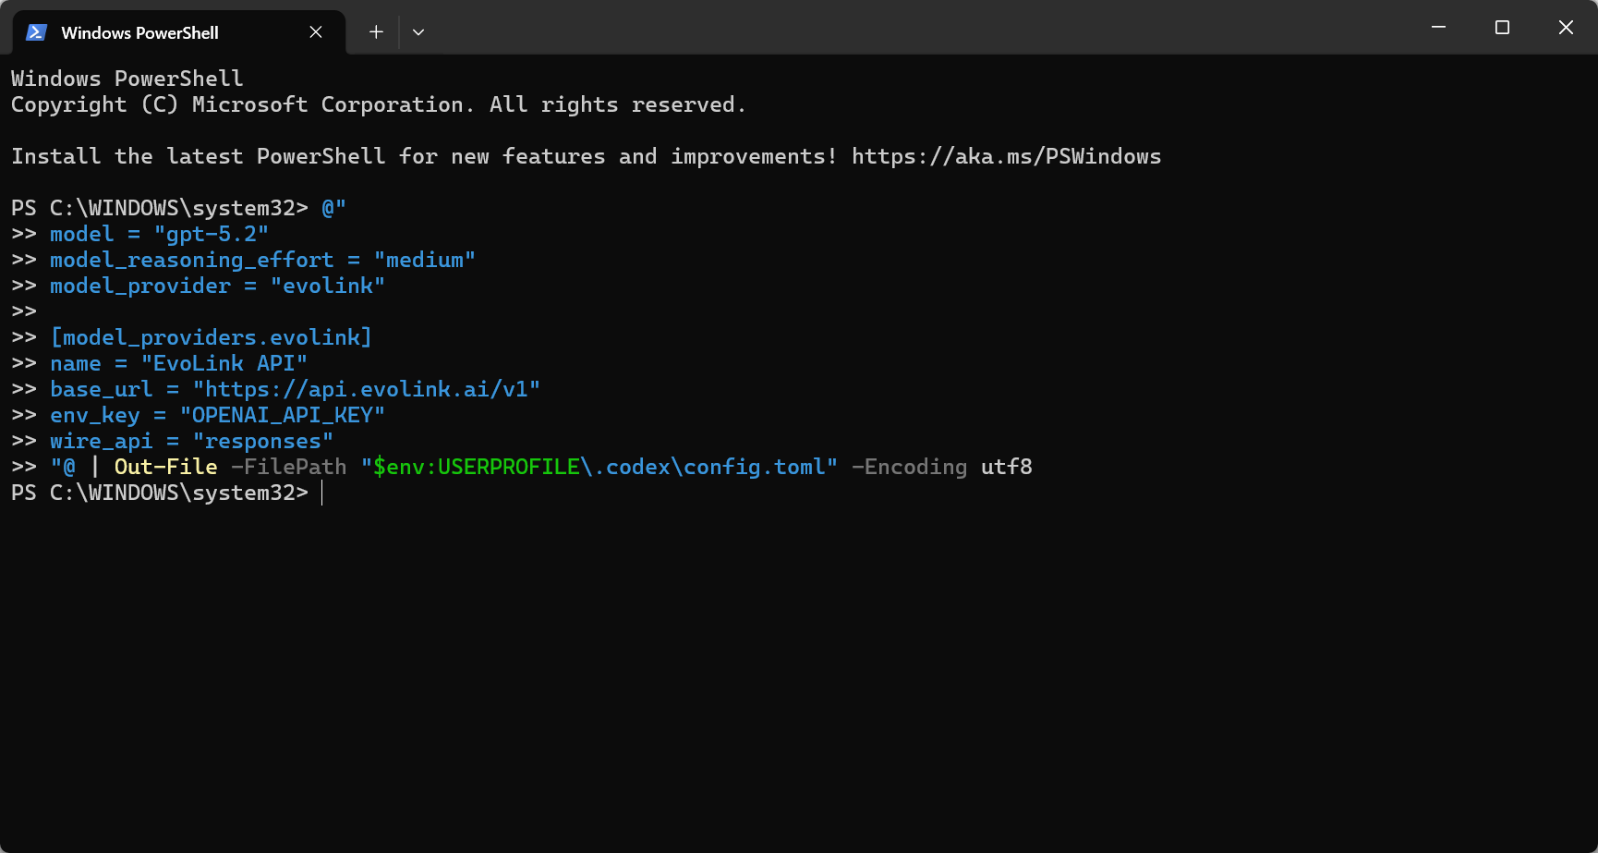This screenshot has height=853, width=1598.
Task: Place cursor at the active PS prompt
Action: [x=322, y=493]
